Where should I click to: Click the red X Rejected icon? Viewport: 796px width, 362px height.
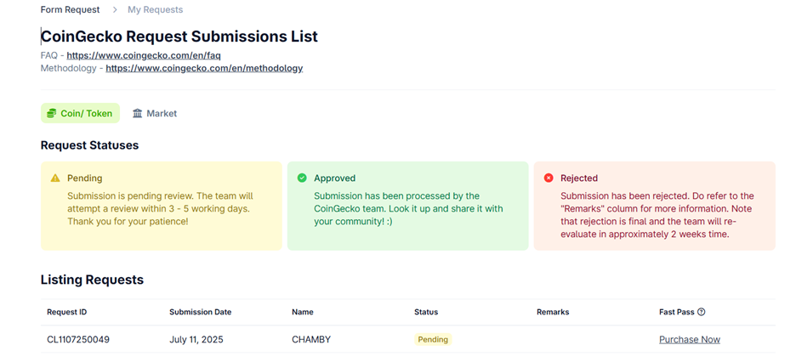pos(549,178)
